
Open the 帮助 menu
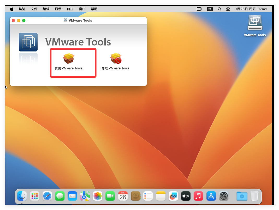click(94, 9)
